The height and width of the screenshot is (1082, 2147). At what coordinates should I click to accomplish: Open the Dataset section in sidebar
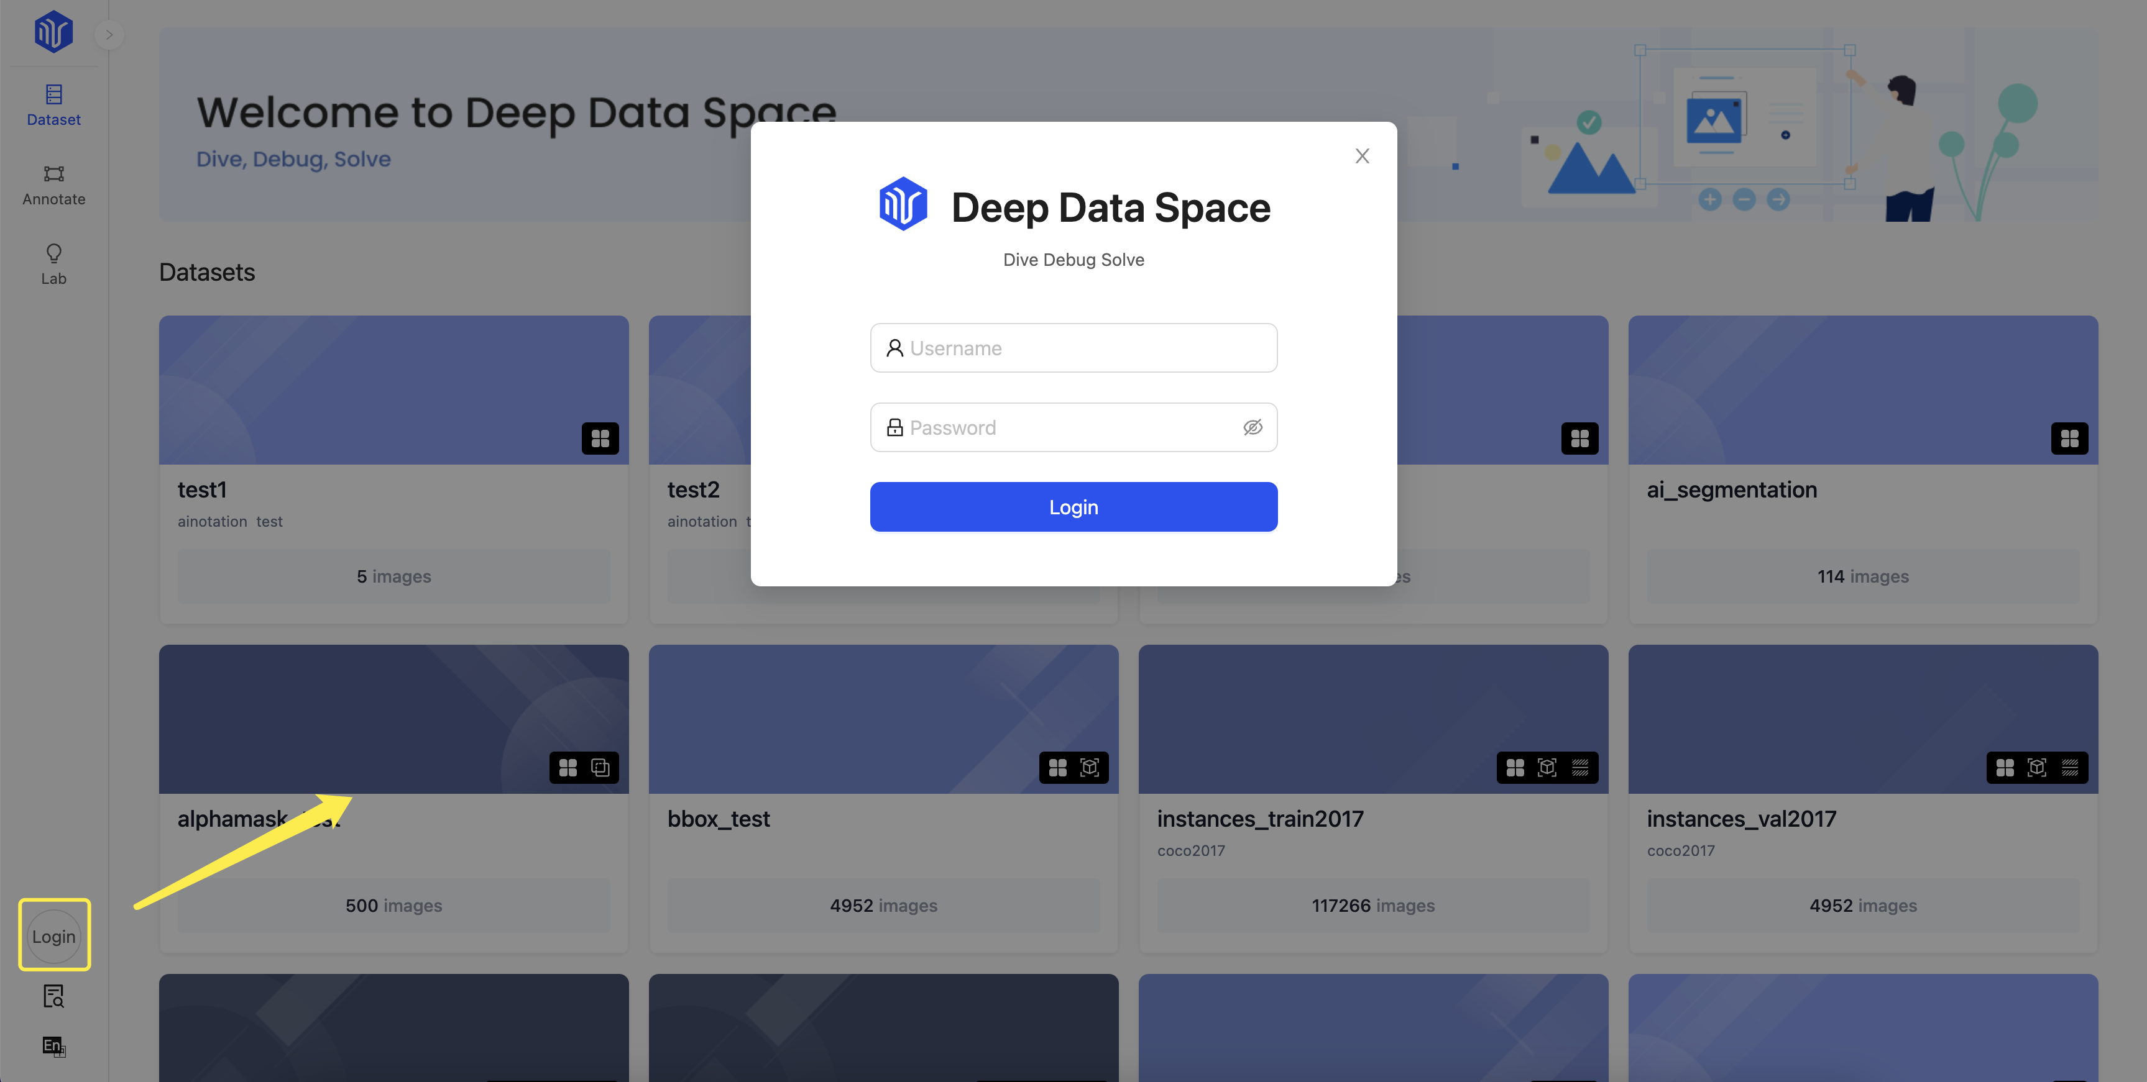click(53, 105)
